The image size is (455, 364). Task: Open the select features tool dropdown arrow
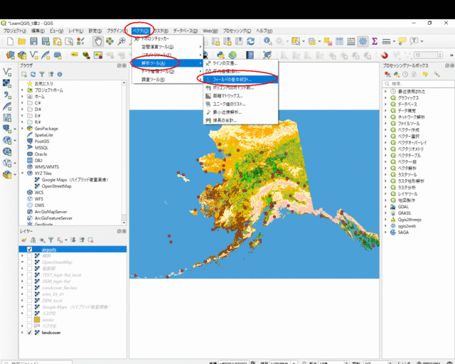tap(304, 41)
